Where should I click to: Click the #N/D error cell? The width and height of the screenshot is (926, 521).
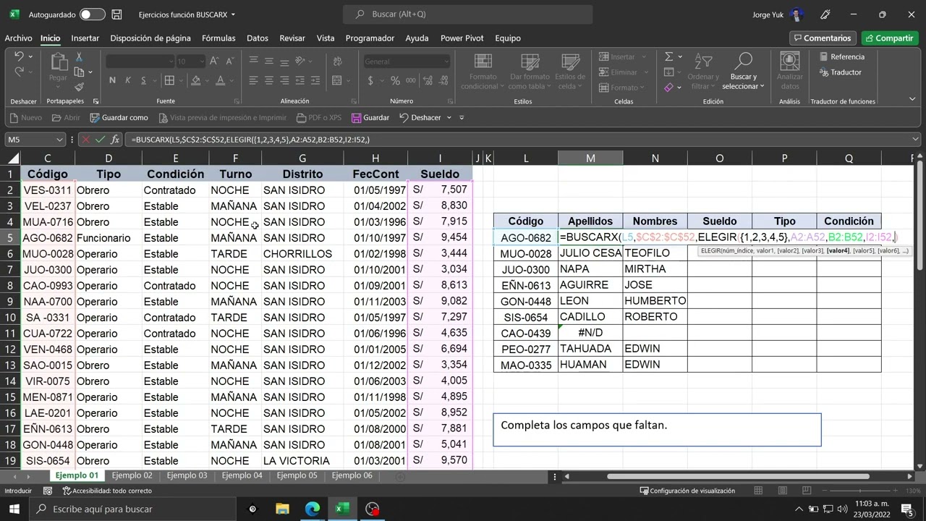point(590,333)
